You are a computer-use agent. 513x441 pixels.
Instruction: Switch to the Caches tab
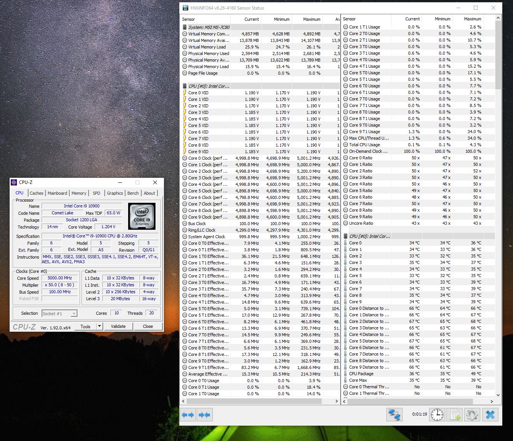(37, 193)
